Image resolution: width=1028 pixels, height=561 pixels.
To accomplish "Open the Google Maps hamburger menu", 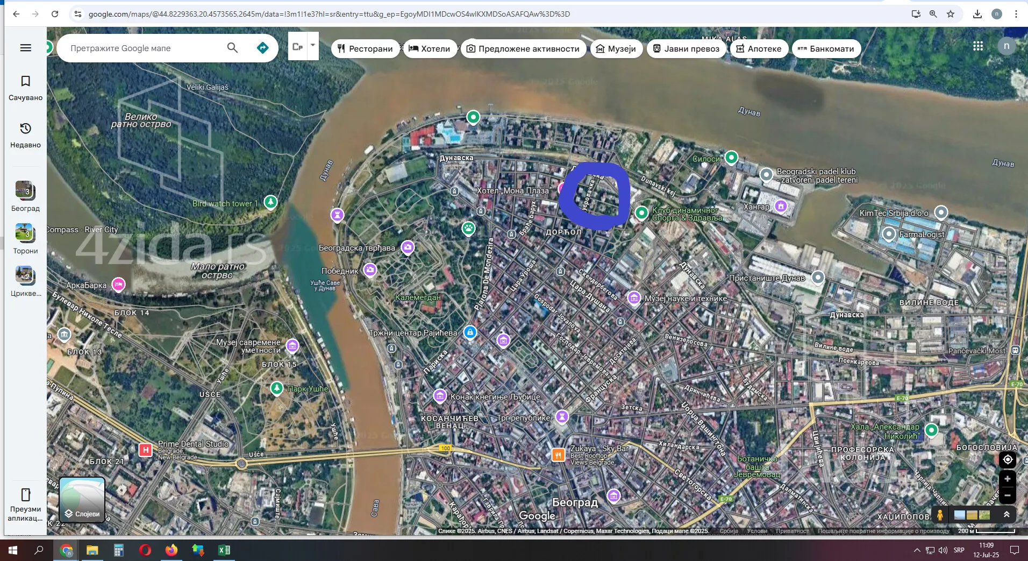I will coord(25,48).
